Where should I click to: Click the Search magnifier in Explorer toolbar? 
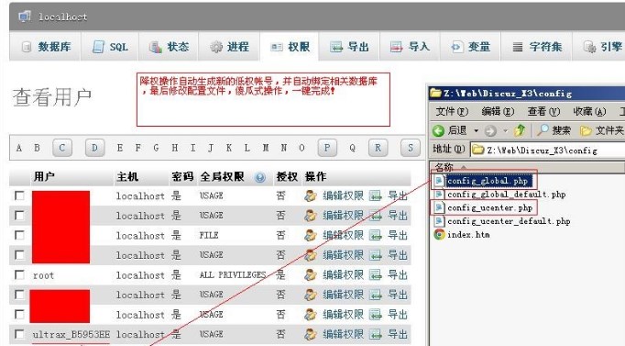pyautogui.click(x=543, y=130)
